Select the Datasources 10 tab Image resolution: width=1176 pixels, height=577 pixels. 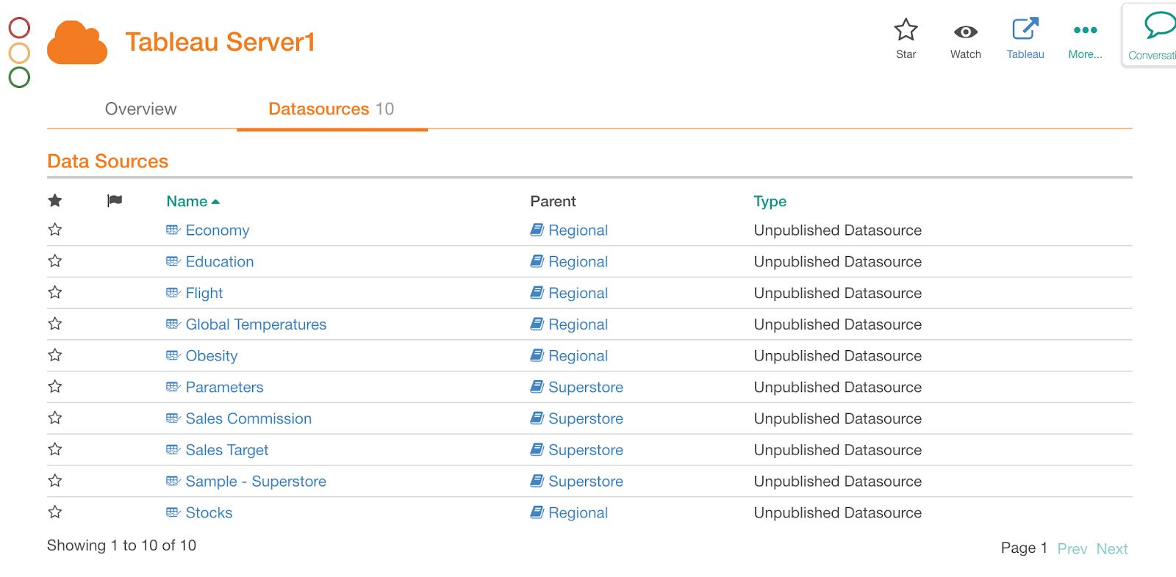(x=331, y=109)
